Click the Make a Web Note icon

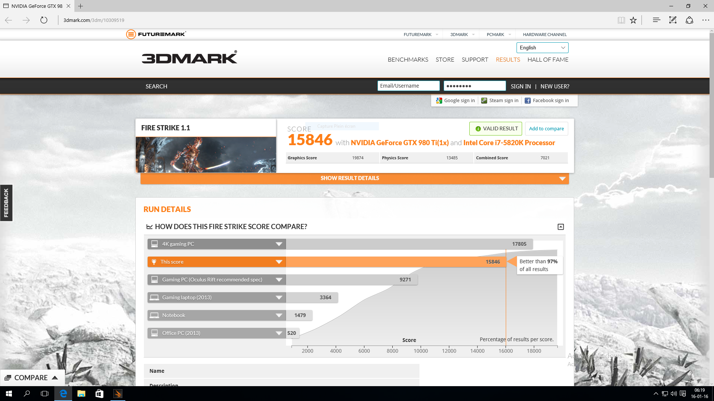[x=673, y=20]
